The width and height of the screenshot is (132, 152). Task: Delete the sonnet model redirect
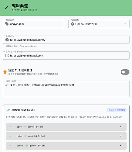point(120,146)
